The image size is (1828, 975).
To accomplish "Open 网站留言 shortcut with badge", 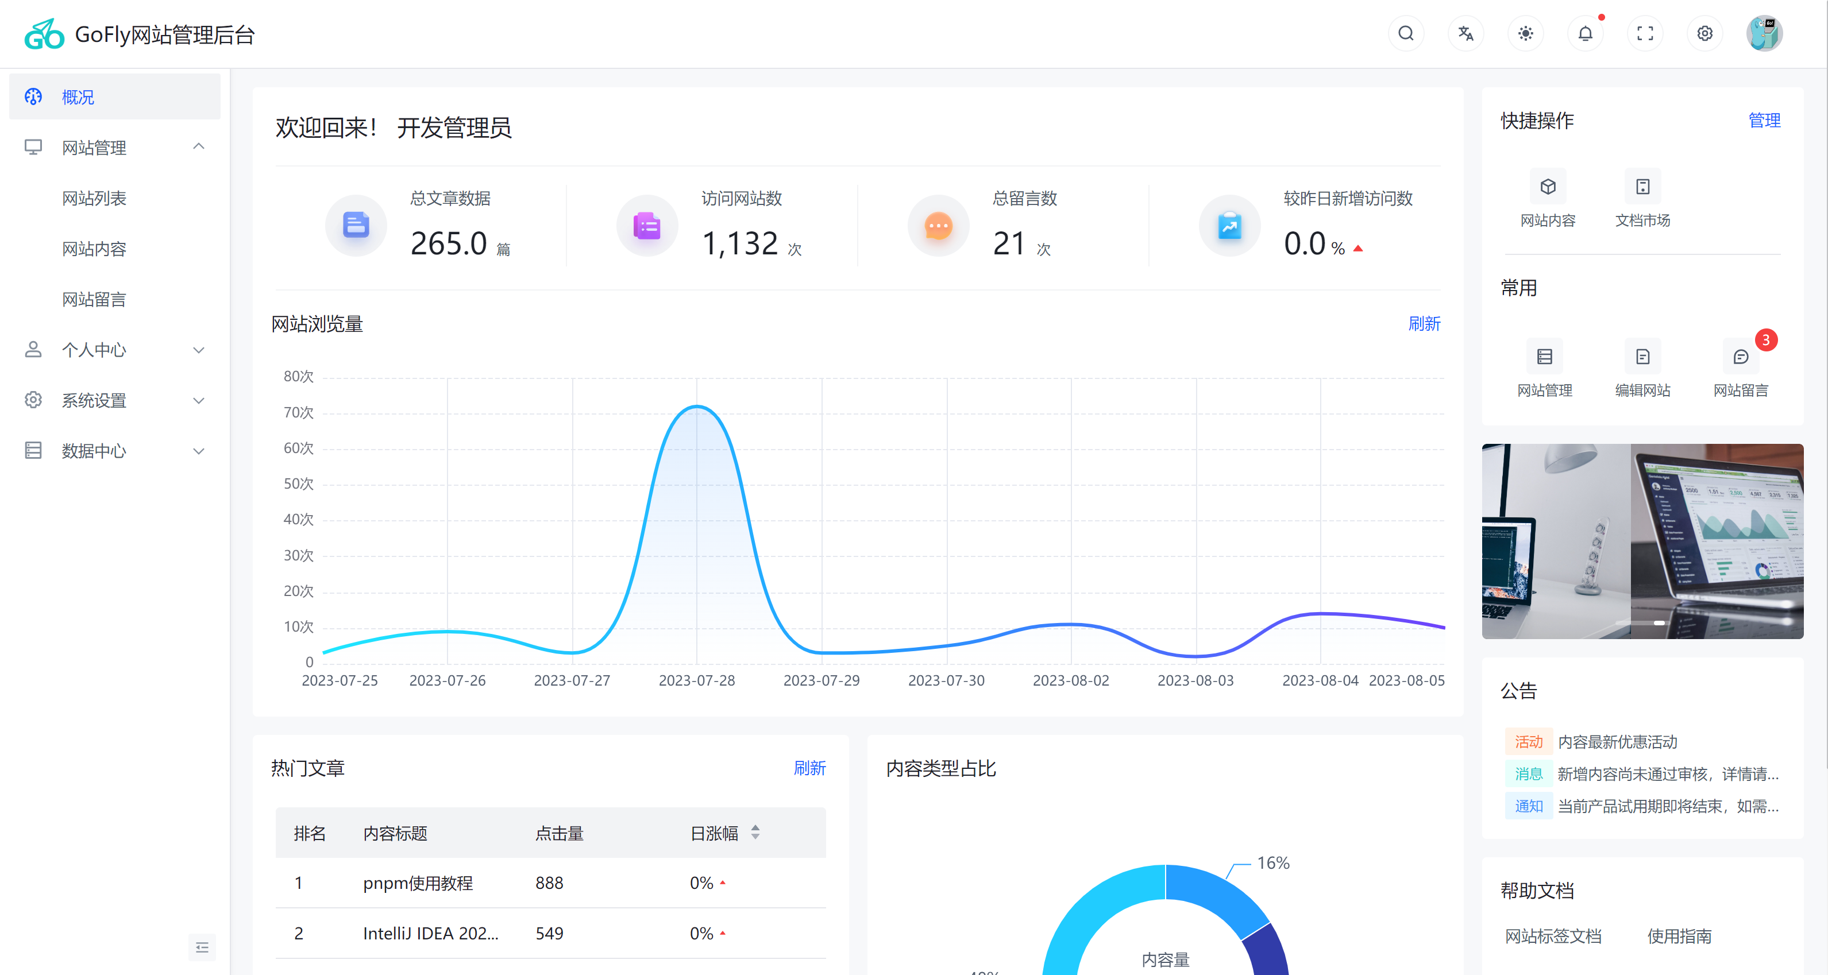I will point(1741,357).
